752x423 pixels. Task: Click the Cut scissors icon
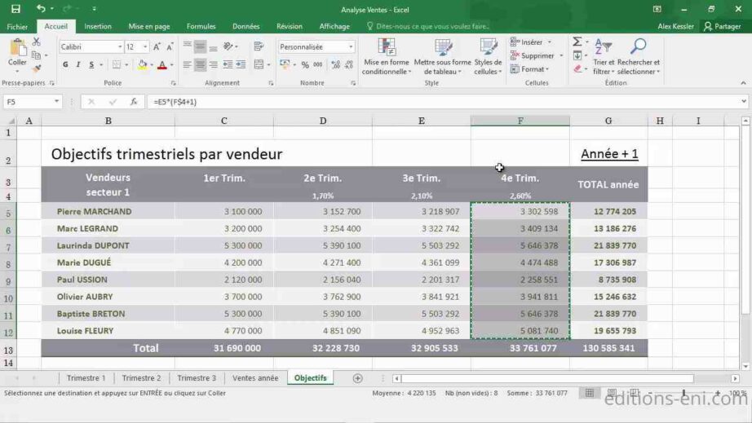37,42
